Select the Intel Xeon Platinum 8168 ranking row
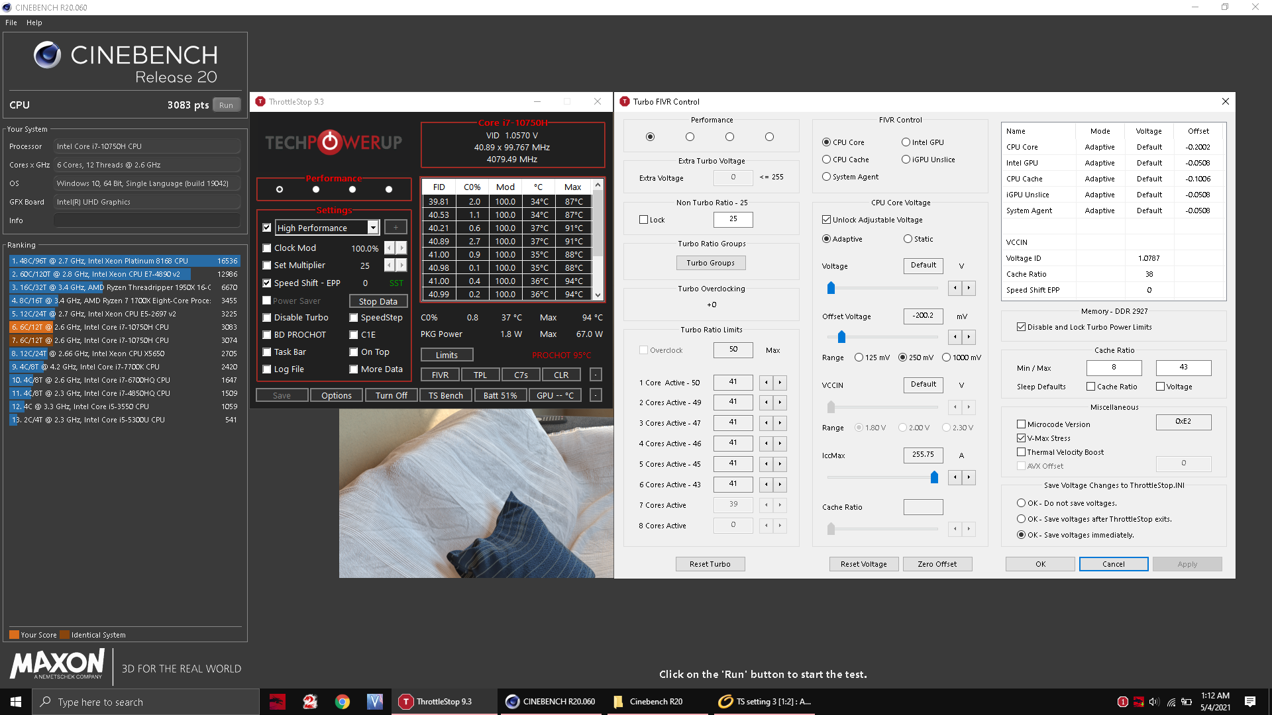 (125, 261)
